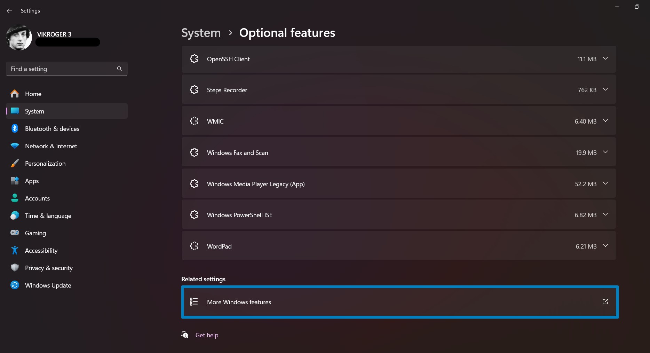Expand Windows Media Player Legacy chevron
The image size is (650, 353).
click(x=605, y=183)
